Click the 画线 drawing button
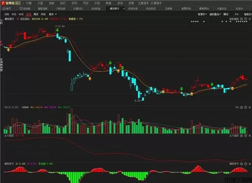 pos(226,14)
